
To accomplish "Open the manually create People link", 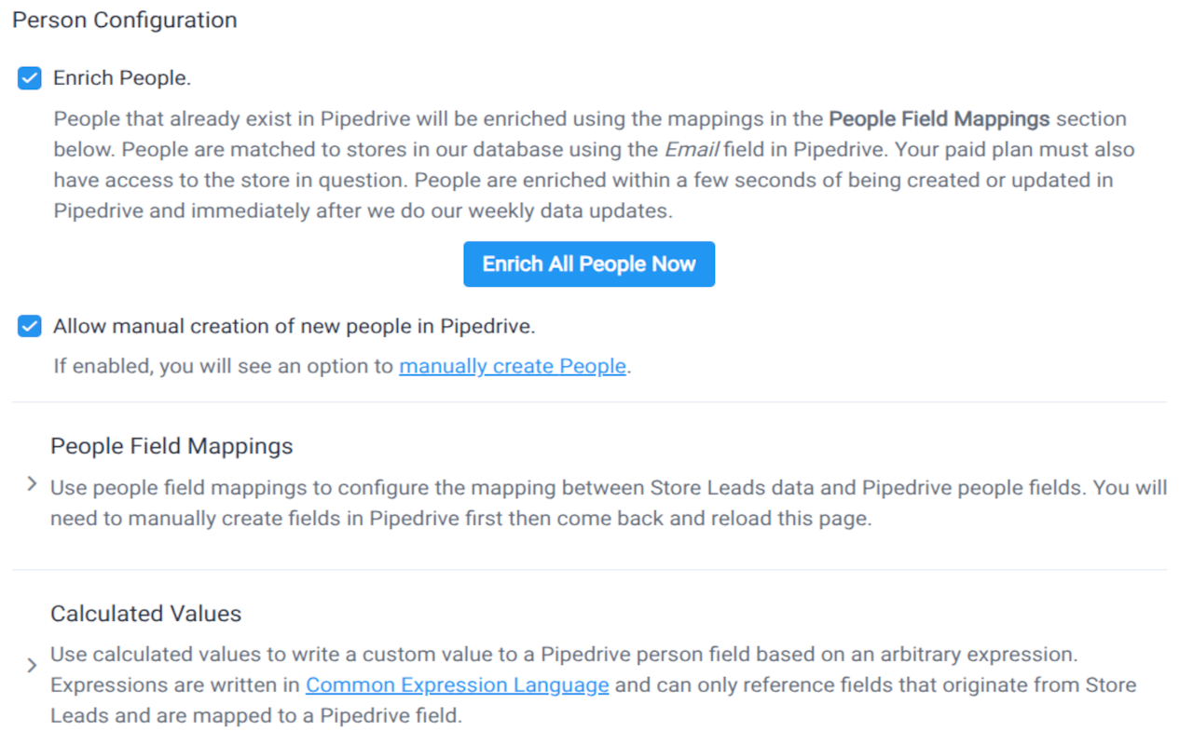I will click(512, 366).
